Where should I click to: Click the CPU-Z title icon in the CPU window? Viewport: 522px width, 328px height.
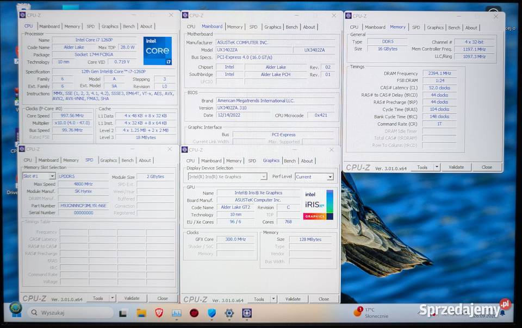(22, 15)
